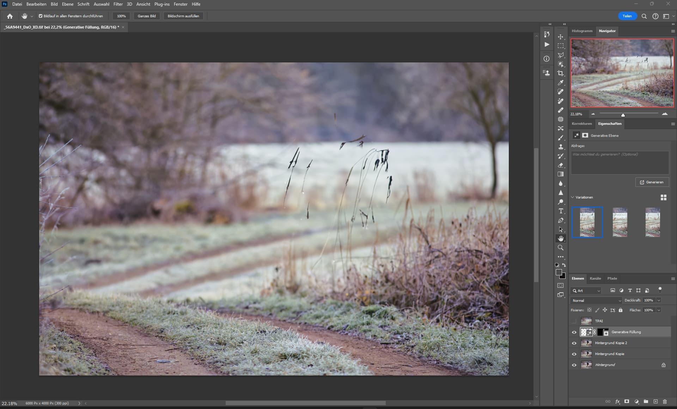This screenshot has height=409, width=677.
Task: Switch to the Korrekturen tab
Action: 582,124
